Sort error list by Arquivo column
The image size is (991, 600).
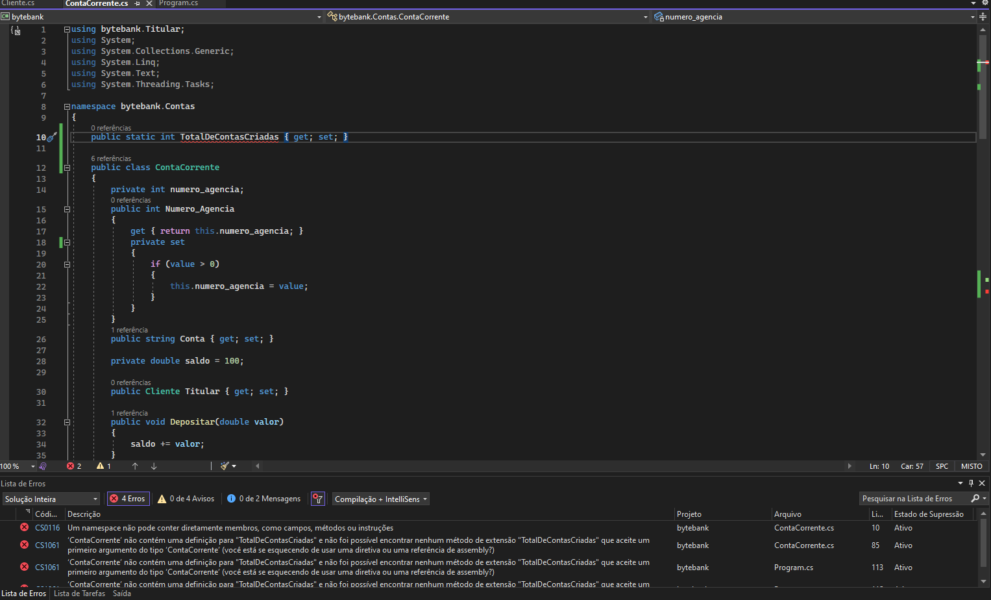tap(820, 514)
